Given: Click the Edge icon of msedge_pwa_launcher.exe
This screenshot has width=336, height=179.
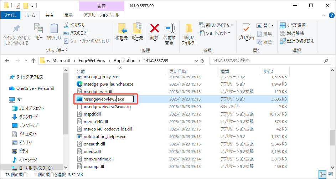Looking at the screenshot, I should click(79, 84).
